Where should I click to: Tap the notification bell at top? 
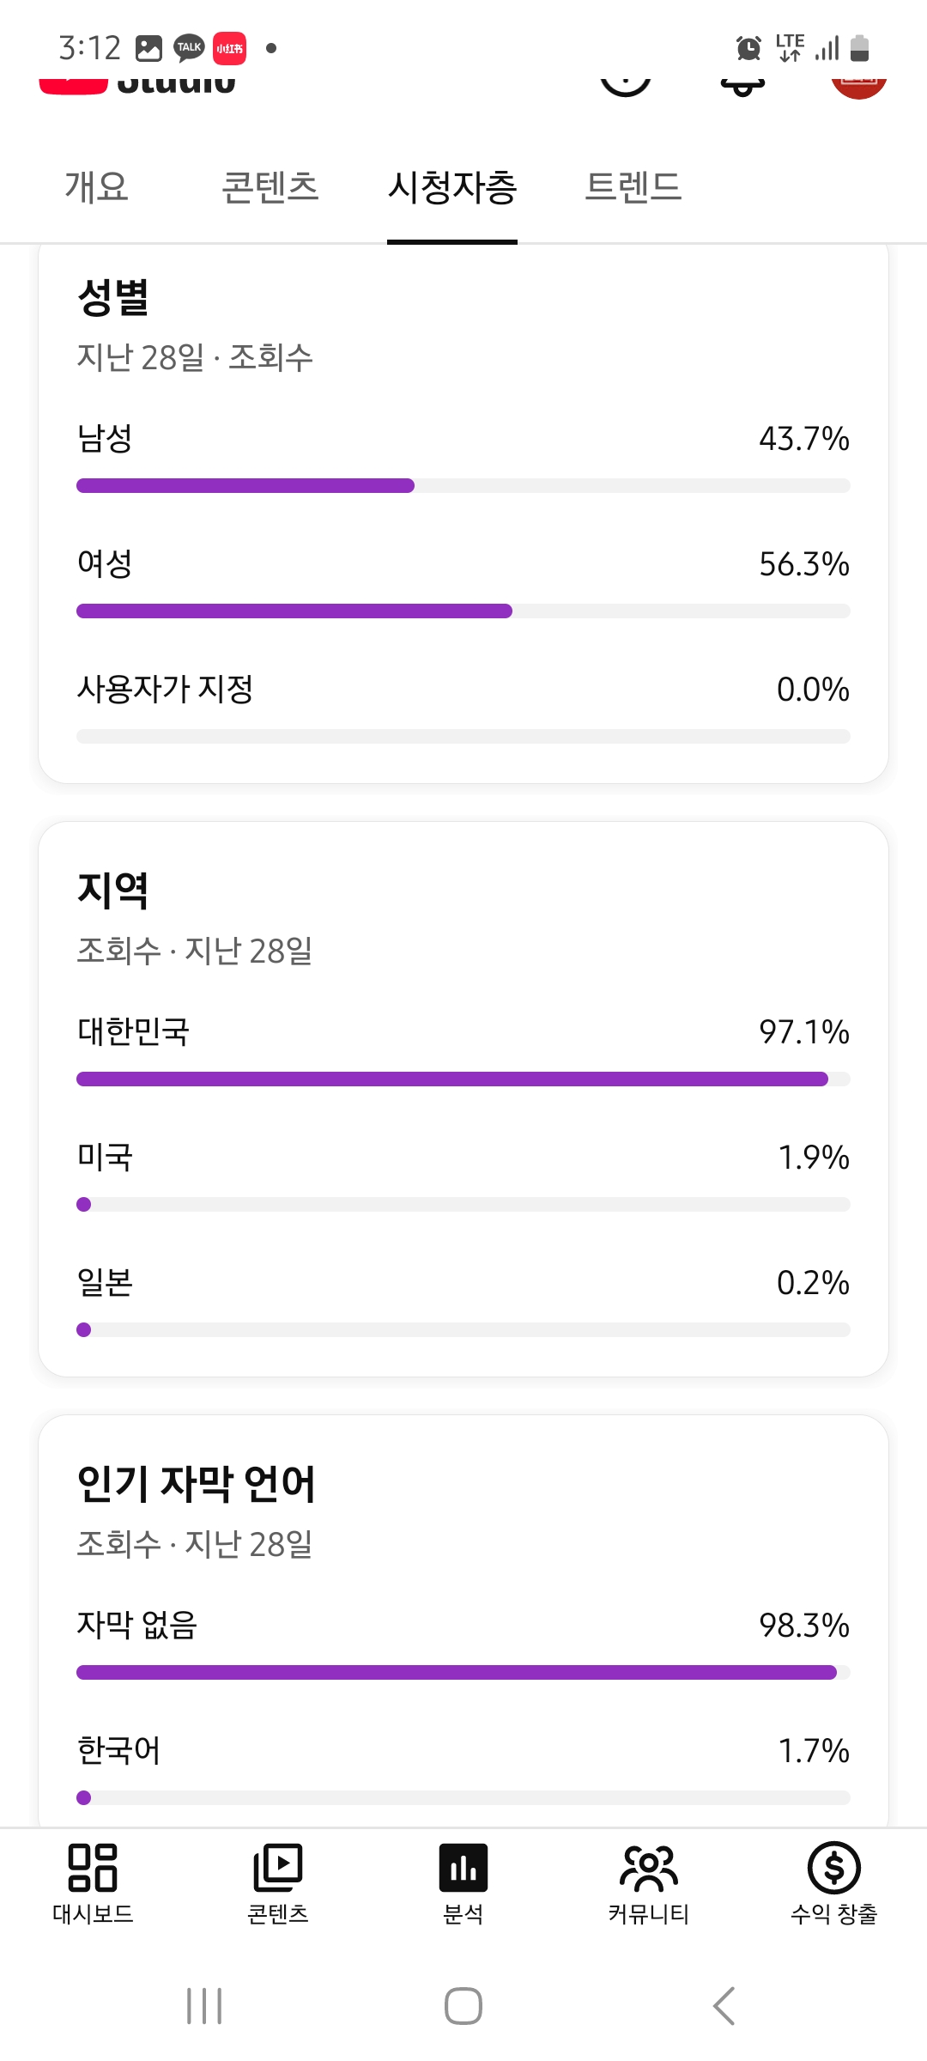click(743, 83)
